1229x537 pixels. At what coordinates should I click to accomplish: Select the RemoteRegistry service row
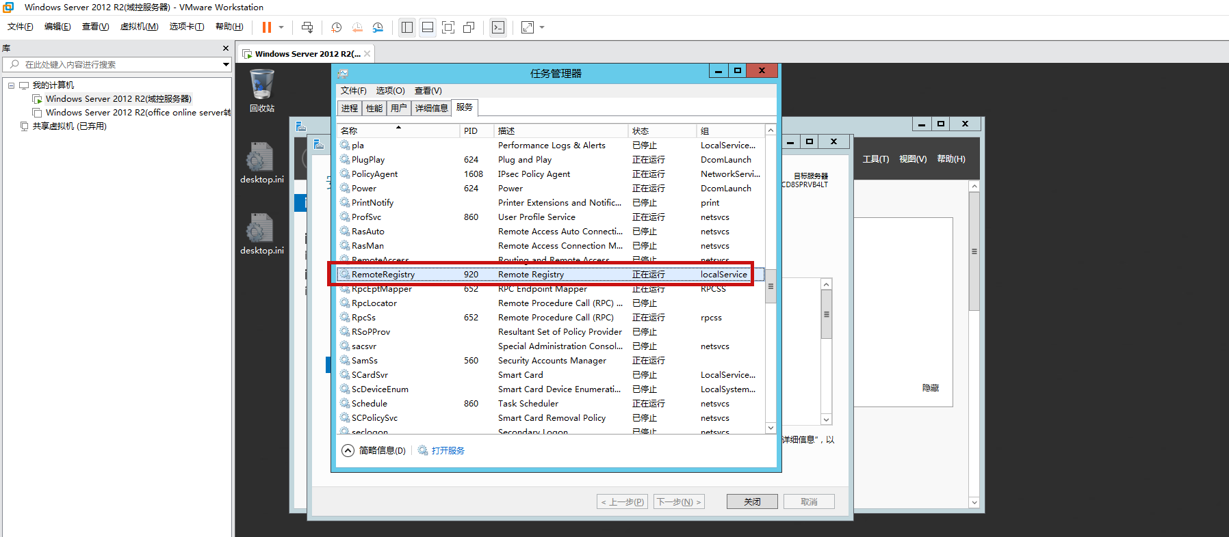[x=551, y=275]
